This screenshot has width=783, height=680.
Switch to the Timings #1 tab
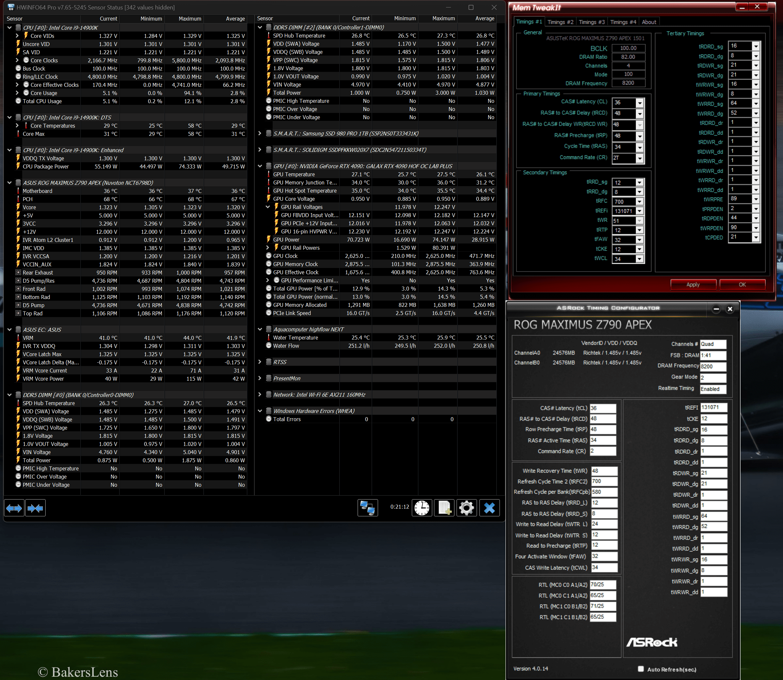coord(529,22)
